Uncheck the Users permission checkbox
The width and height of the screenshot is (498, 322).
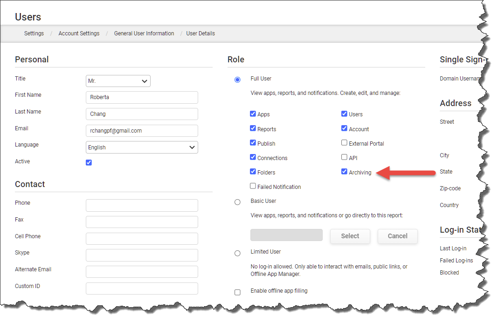[x=344, y=114]
